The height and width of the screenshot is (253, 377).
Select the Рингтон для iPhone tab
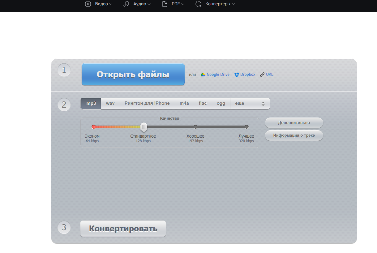(147, 104)
